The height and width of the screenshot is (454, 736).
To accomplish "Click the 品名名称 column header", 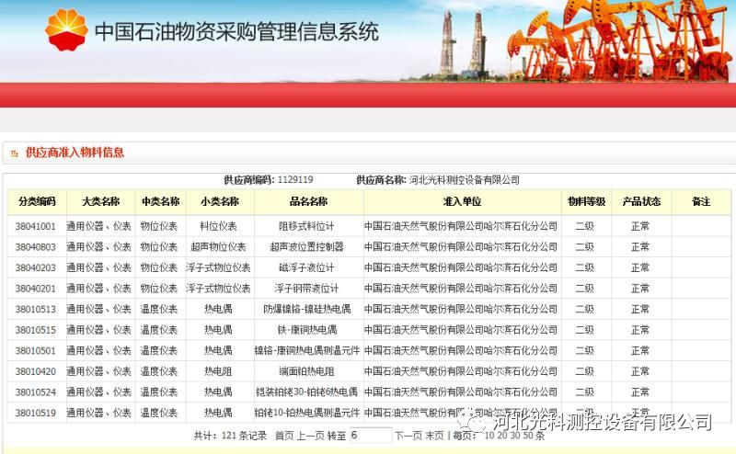I will (308, 201).
